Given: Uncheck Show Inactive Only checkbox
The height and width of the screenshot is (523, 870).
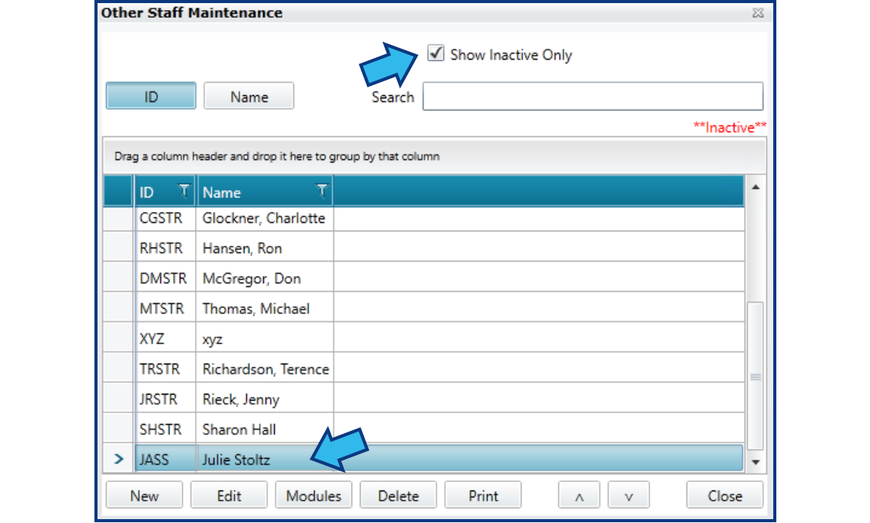Looking at the screenshot, I should [436, 53].
